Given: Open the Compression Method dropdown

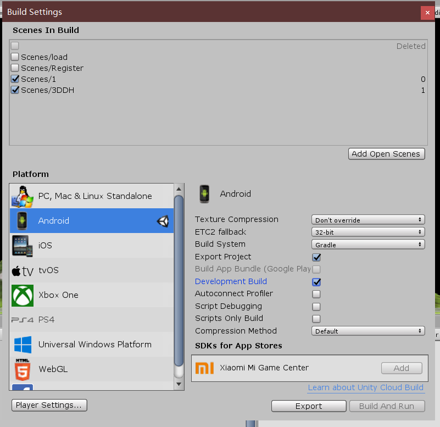Looking at the screenshot, I should point(367,331).
